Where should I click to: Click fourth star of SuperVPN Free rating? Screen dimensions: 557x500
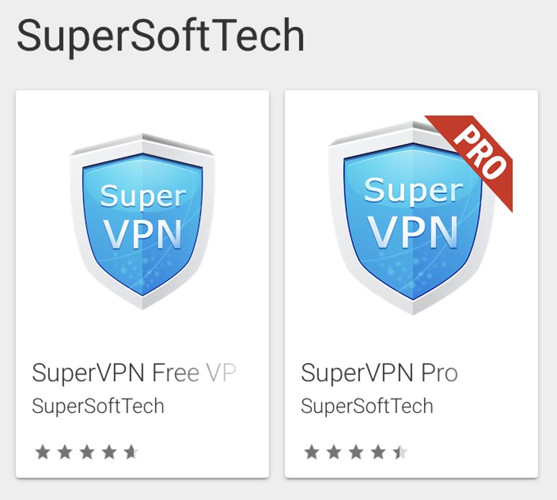[x=109, y=452]
